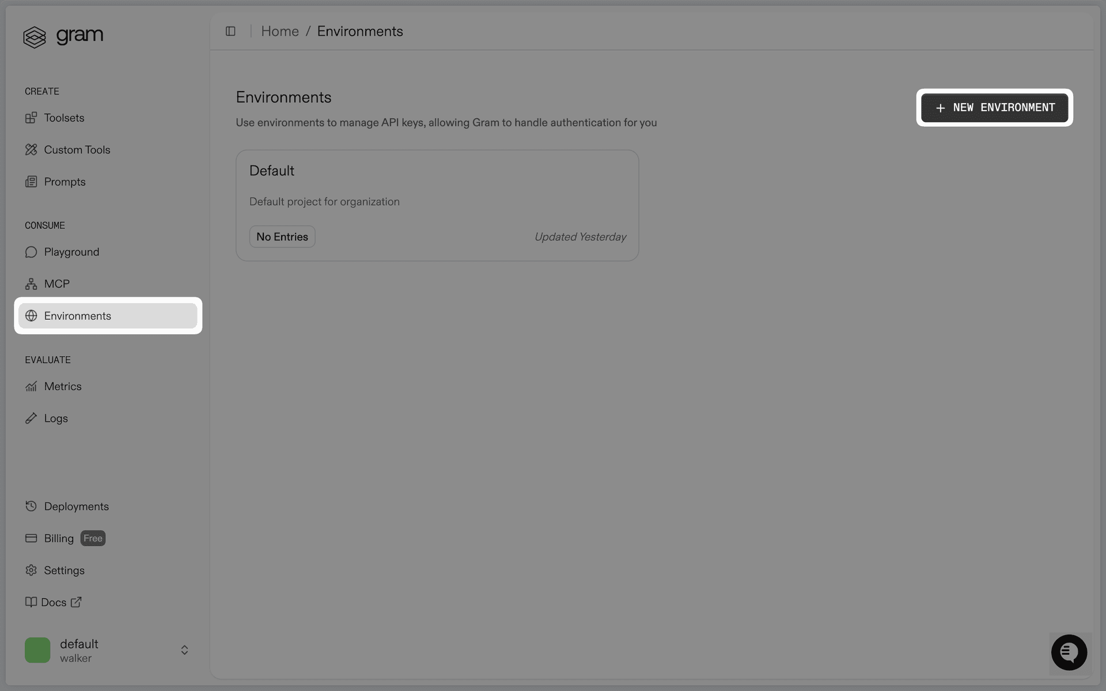Open Custom Tools from the sidebar
Image resolution: width=1106 pixels, height=691 pixels.
click(x=77, y=149)
